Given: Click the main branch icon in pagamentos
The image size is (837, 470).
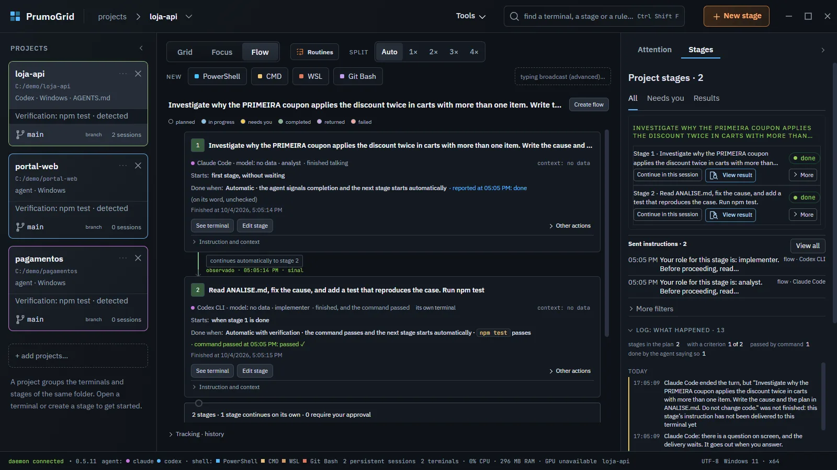Looking at the screenshot, I should (x=20, y=319).
